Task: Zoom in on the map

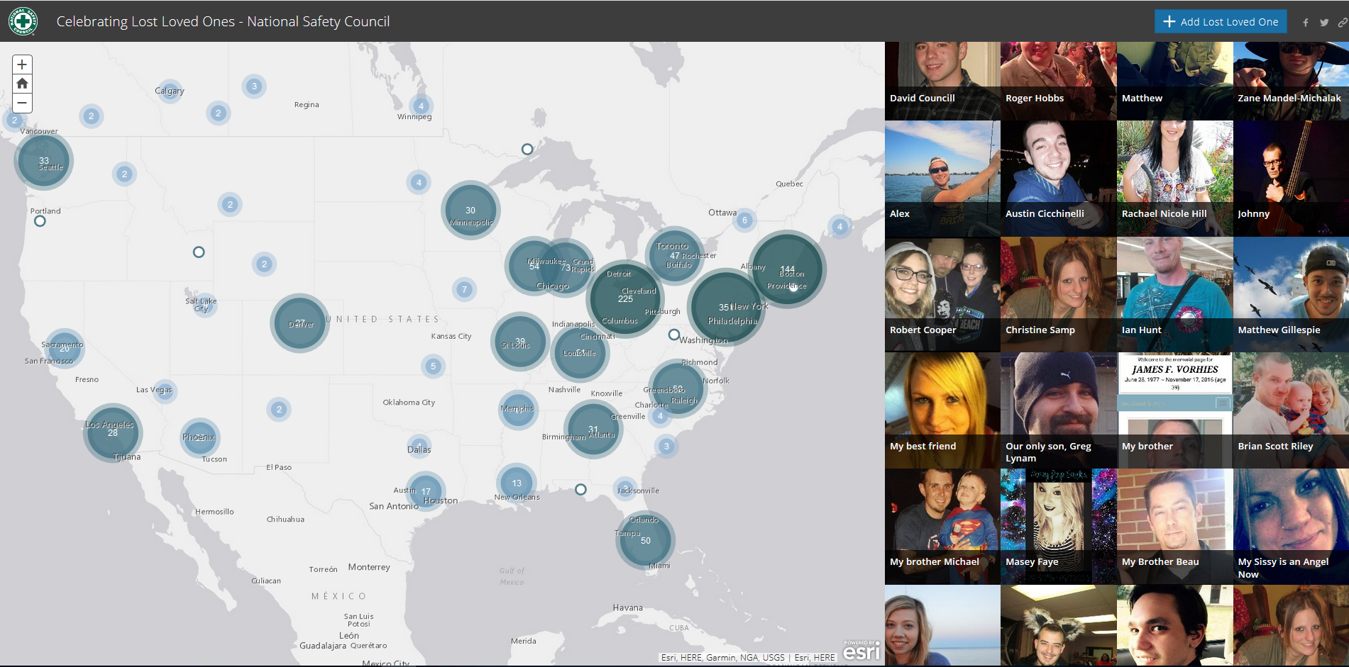Action: (x=22, y=65)
